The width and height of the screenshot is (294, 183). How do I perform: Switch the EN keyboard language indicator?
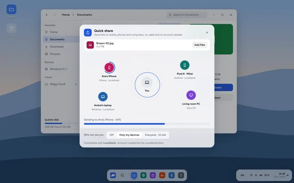click(x=243, y=175)
